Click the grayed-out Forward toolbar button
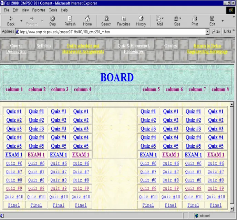 32,21
